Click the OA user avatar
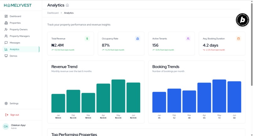The width and height of the screenshot is (253, 136). [x=6, y=127]
